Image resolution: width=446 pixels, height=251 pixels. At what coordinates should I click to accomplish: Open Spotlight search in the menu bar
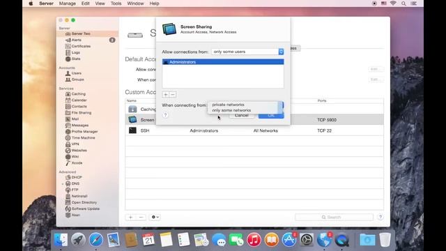click(x=403, y=3)
